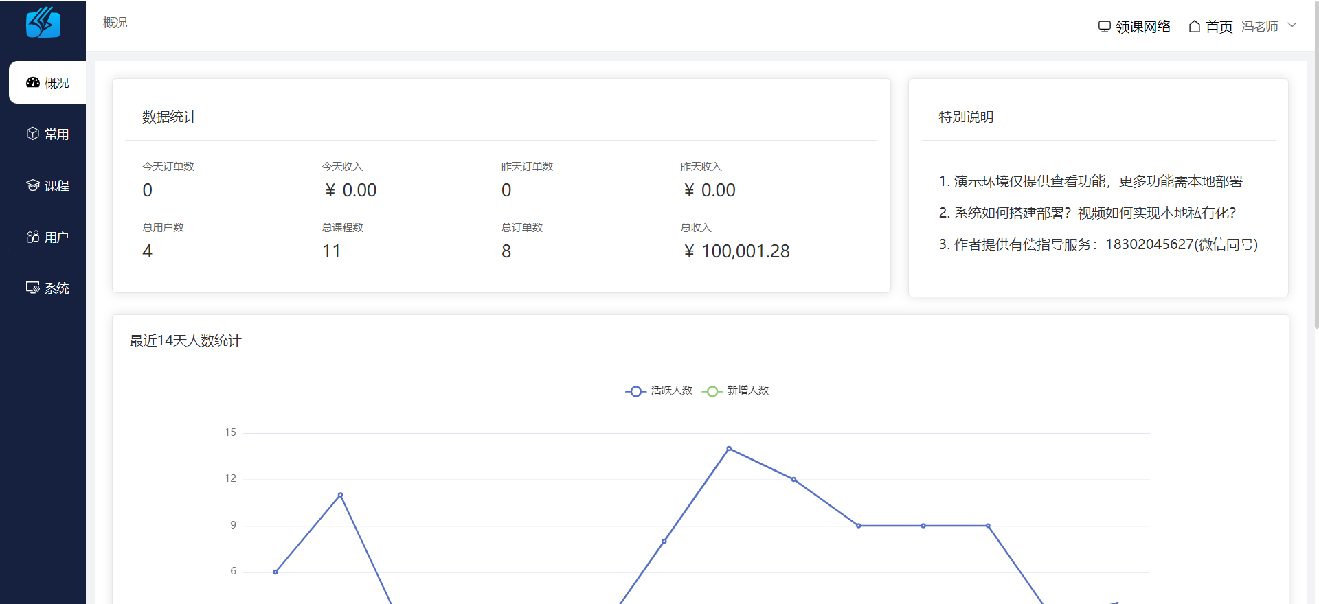The image size is (1319, 604).
Task: Click the 今天收入 label
Action: [x=342, y=167]
